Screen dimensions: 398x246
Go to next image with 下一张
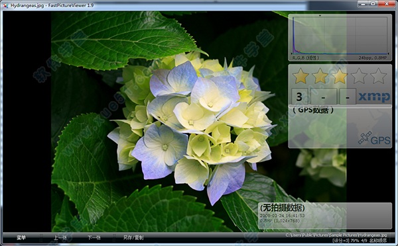94,237
